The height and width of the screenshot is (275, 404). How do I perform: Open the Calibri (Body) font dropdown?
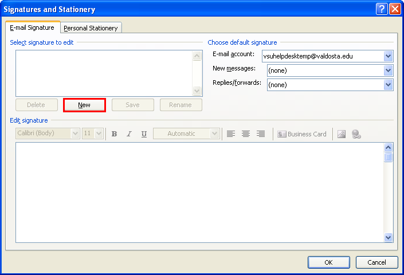point(75,133)
